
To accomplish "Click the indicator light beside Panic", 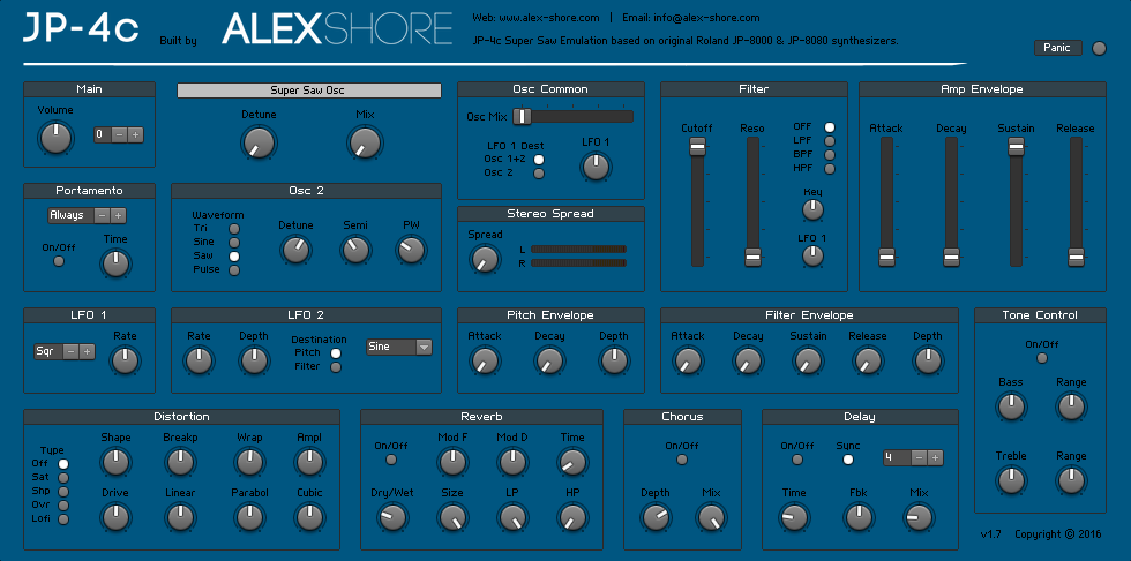I will [x=1099, y=48].
